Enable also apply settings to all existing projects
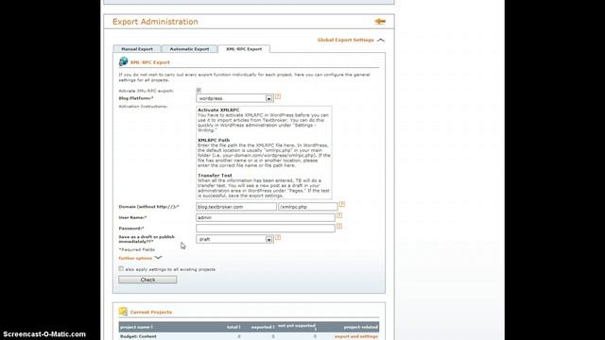 [x=121, y=268]
